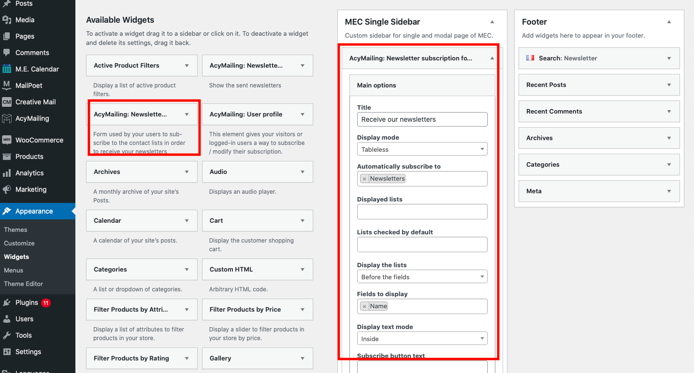Expand the Recent Posts footer widget

pyautogui.click(x=599, y=85)
